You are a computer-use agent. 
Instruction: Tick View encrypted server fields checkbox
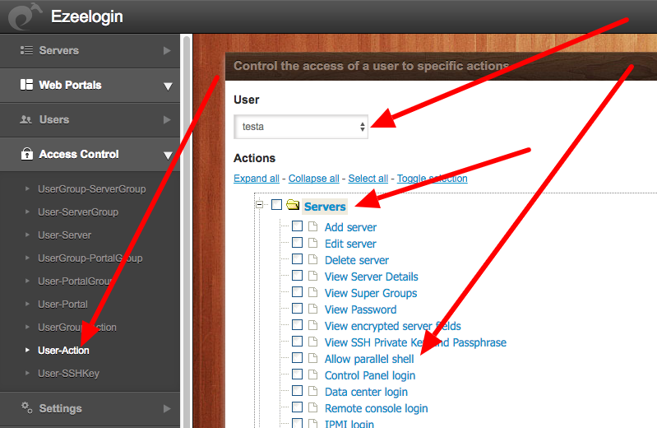[297, 325]
